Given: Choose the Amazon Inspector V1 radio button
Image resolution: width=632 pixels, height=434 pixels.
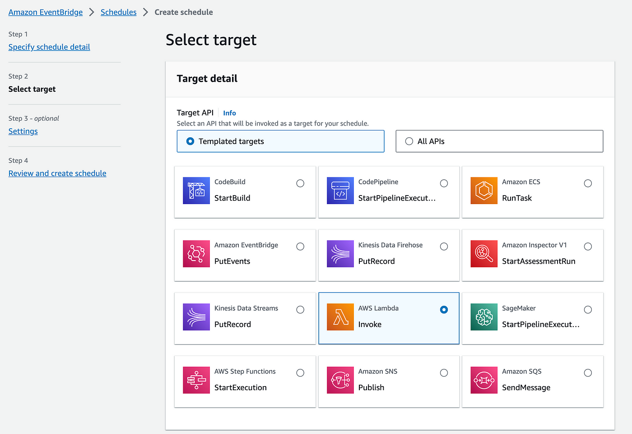Looking at the screenshot, I should (x=588, y=247).
